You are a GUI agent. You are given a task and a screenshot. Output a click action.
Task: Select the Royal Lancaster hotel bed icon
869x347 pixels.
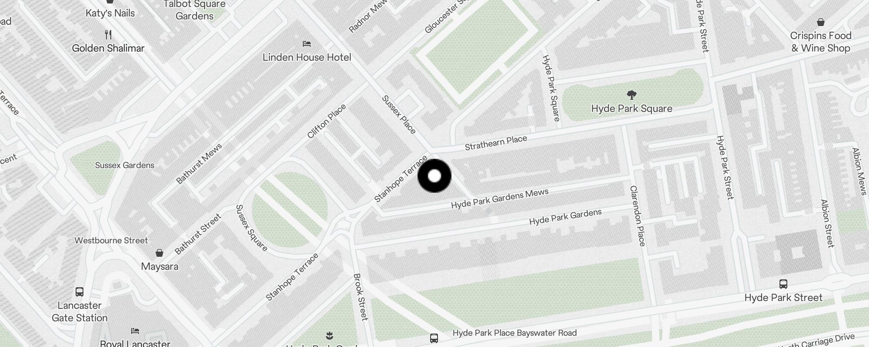tap(135, 331)
